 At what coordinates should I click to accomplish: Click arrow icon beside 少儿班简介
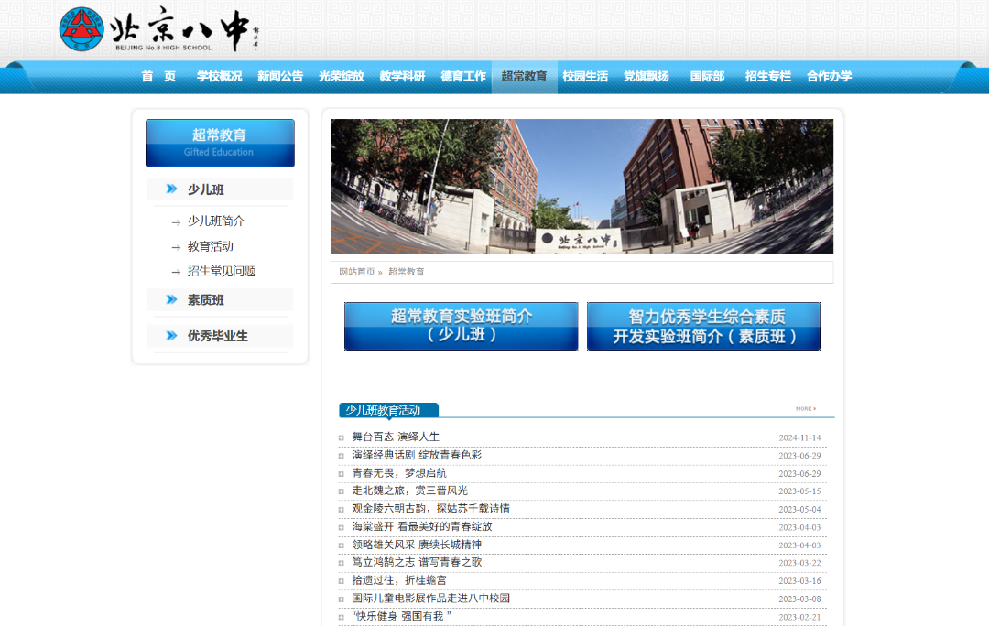click(176, 222)
